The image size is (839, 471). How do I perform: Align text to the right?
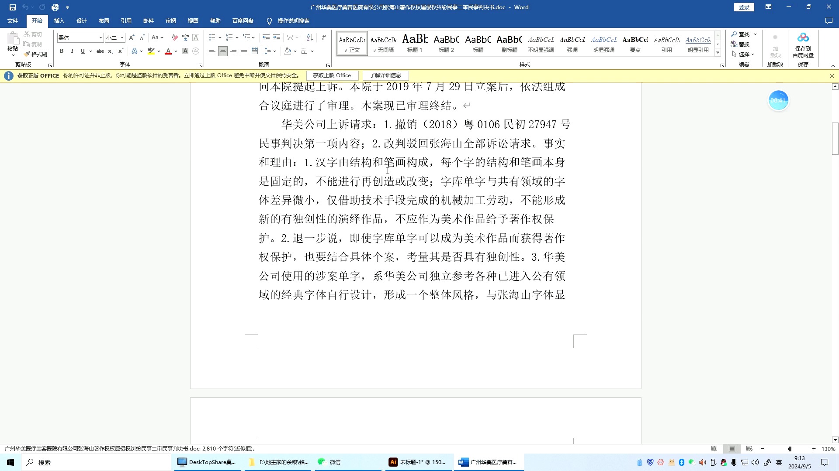pos(233,51)
